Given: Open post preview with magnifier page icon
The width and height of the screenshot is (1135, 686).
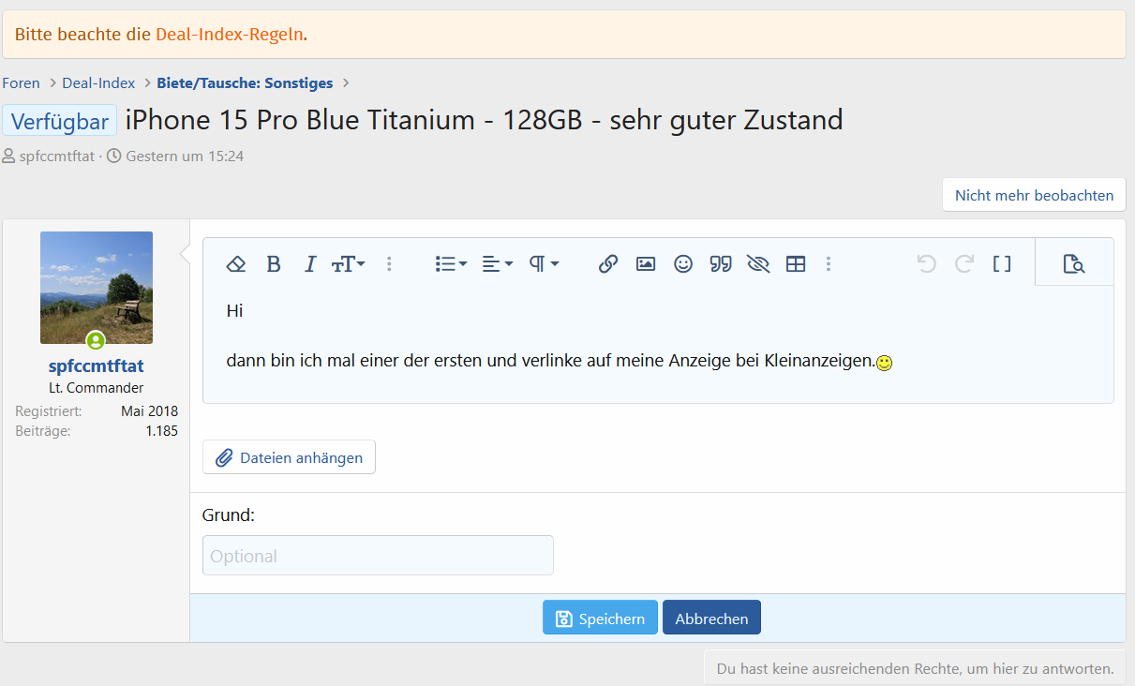Looking at the screenshot, I should click(1074, 264).
